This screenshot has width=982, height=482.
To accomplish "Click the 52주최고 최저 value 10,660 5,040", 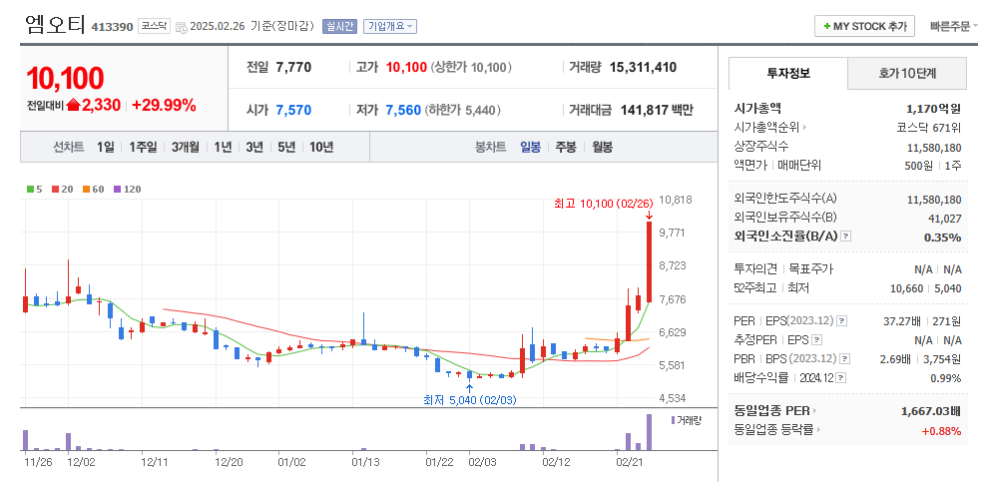I will (x=925, y=288).
